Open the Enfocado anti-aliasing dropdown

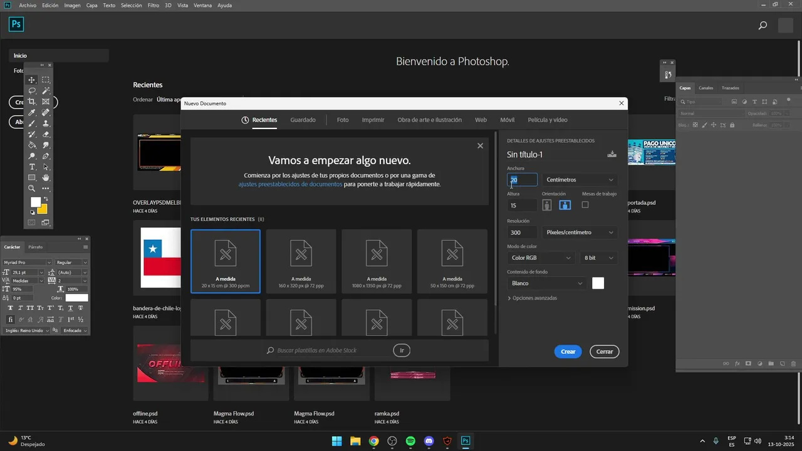tap(75, 330)
